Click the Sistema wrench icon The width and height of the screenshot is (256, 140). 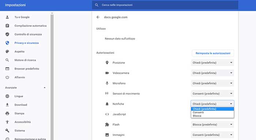pyautogui.click(x=7, y=130)
